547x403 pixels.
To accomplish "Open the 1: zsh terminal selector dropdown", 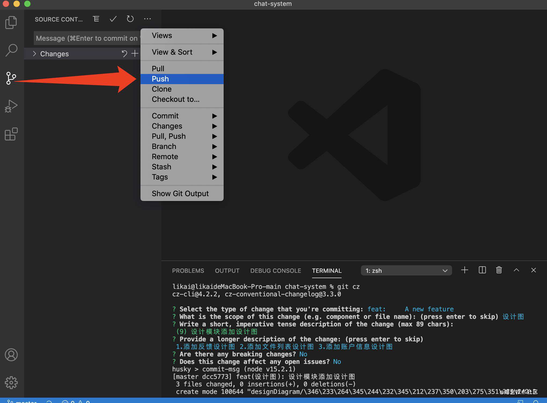I will [x=406, y=271].
